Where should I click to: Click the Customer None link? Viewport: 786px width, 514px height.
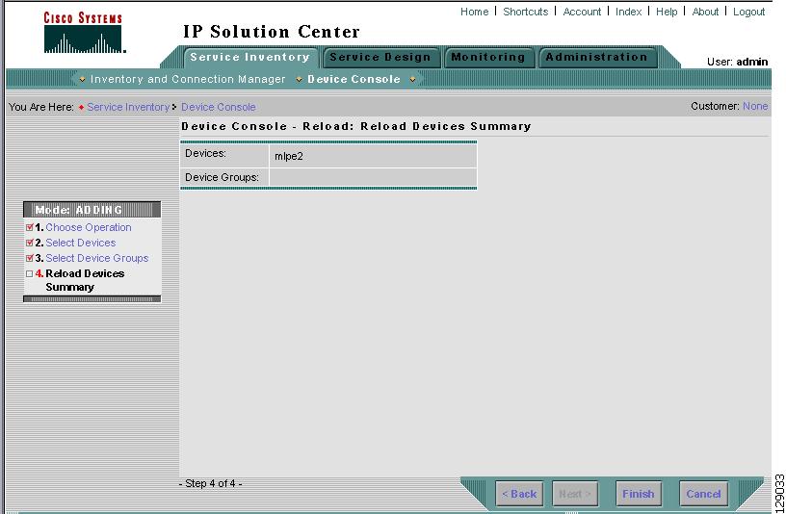[755, 106]
